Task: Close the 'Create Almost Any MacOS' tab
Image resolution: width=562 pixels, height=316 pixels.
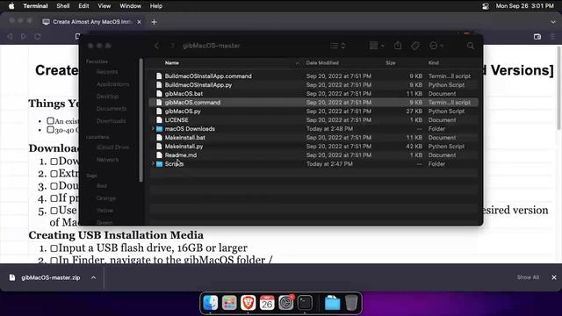Action: click(x=139, y=22)
